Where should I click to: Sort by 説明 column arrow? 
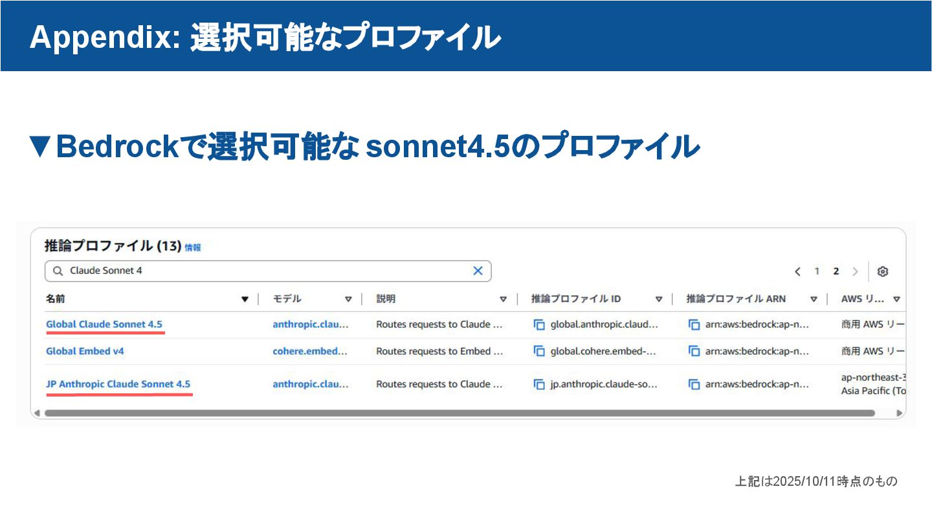pyautogui.click(x=503, y=299)
